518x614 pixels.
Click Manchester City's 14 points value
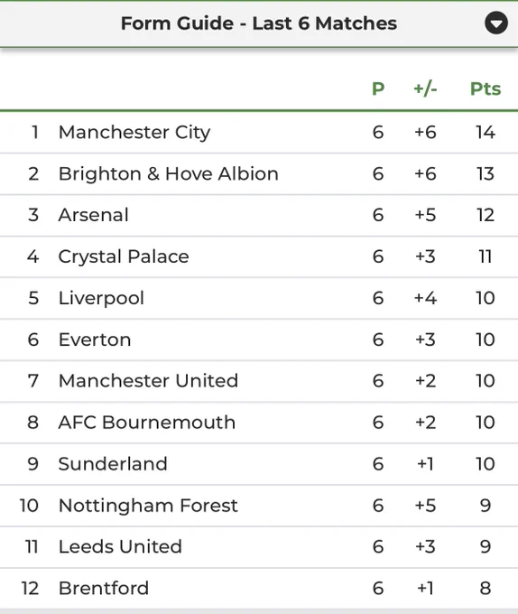pyautogui.click(x=486, y=132)
